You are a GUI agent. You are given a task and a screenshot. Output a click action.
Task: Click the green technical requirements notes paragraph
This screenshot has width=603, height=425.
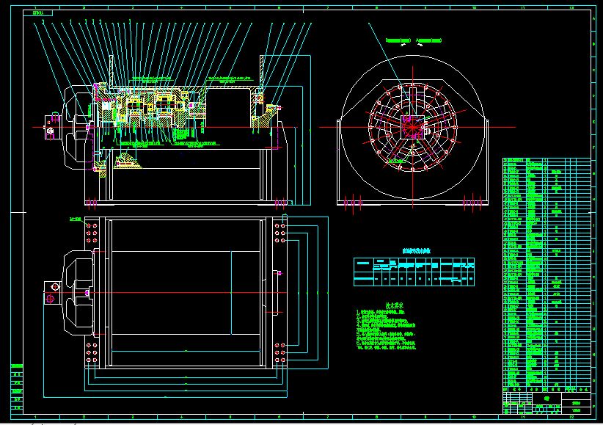point(386,330)
